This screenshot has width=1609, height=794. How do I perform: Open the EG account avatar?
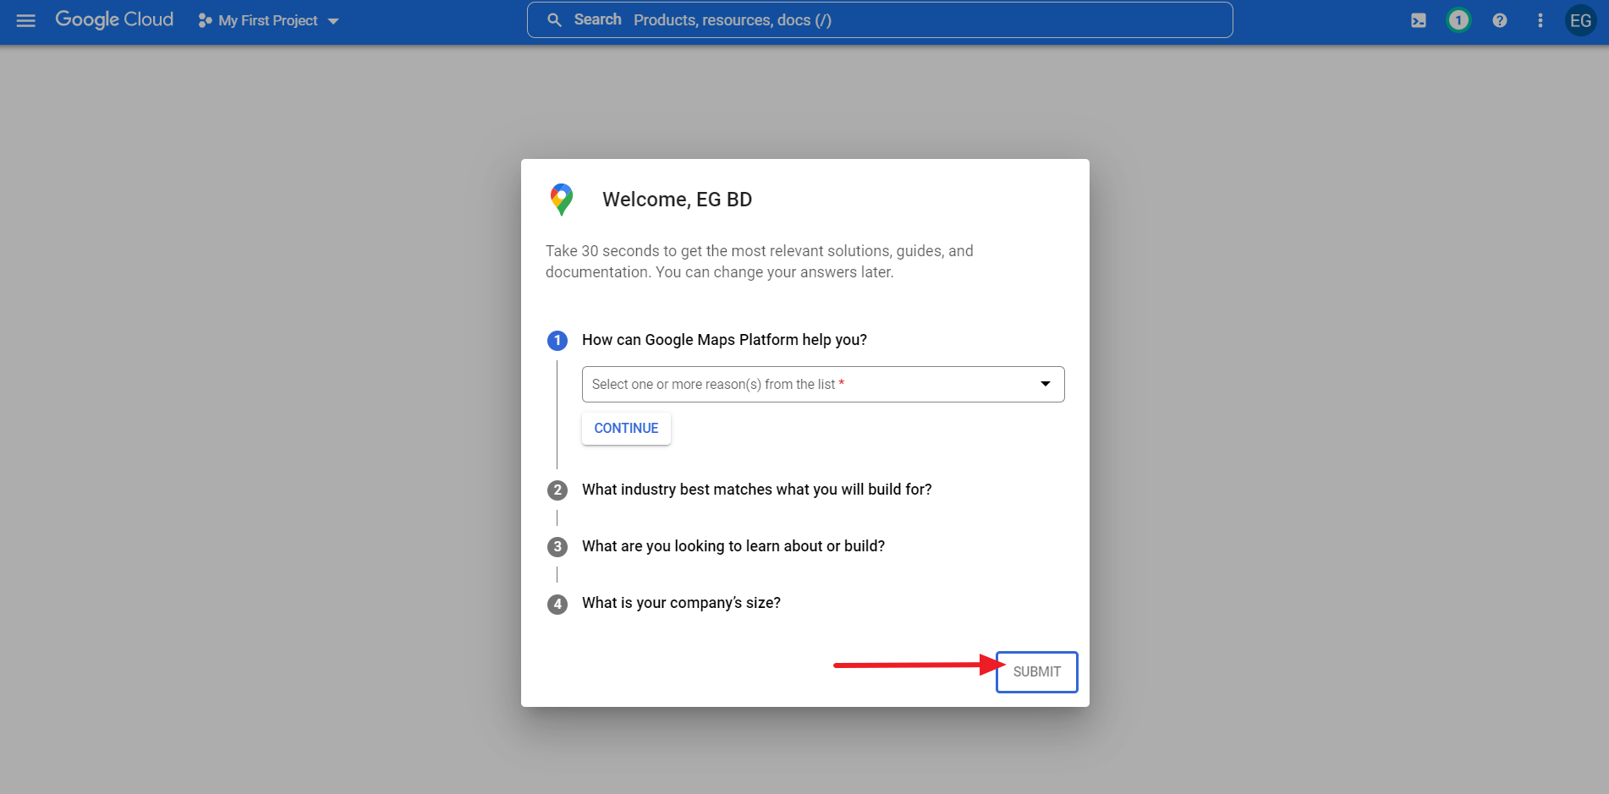(1580, 20)
